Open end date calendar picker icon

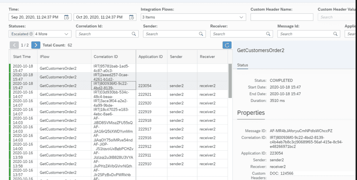tap(131, 17)
